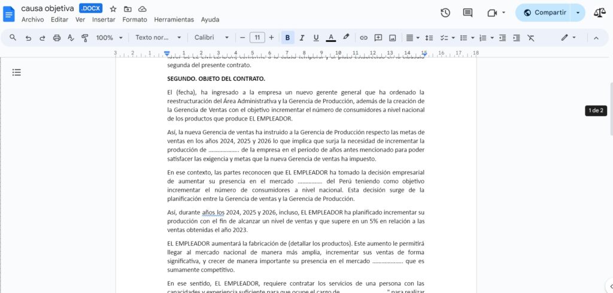Clear formatting

tap(530, 38)
